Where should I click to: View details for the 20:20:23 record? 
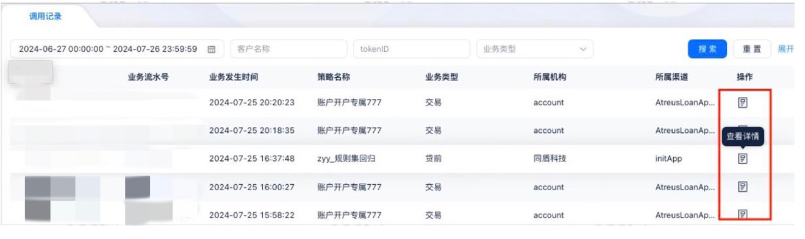click(742, 102)
